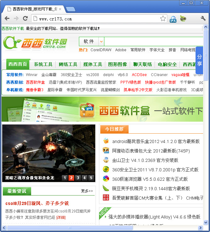The image size is (210, 232).
Task: Open the IPA extension icon
Action: tap(173, 19)
